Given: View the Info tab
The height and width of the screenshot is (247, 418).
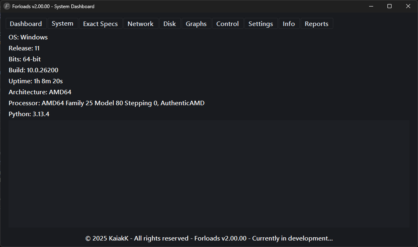Looking at the screenshot, I should (289, 24).
